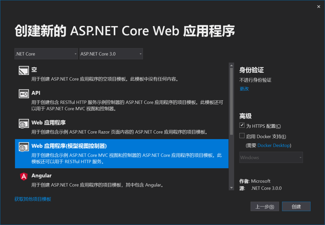Choose the API template icon
Image resolution: width=325 pixels, height=225 pixels.
(x=24, y=94)
